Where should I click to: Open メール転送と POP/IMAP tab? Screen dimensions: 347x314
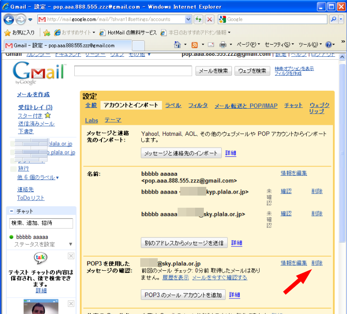click(x=246, y=106)
